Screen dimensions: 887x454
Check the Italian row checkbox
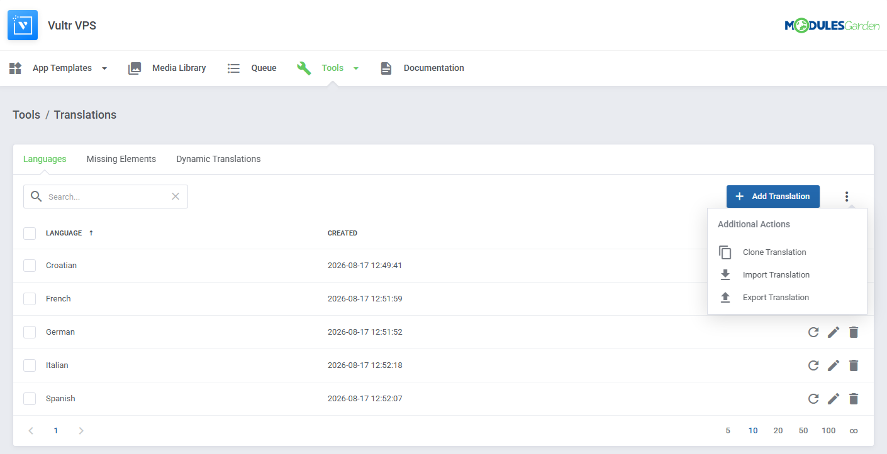[30, 365]
